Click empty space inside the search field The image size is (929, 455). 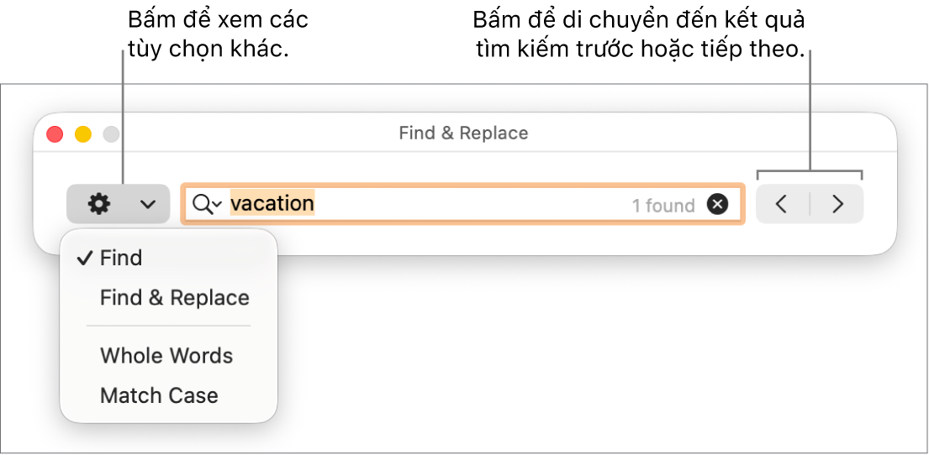coord(471,204)
